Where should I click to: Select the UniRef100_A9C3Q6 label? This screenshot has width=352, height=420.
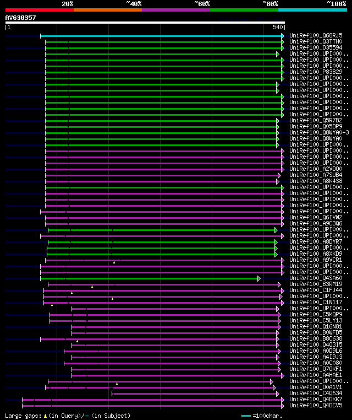pyautogui.click(x=316, y=223)
